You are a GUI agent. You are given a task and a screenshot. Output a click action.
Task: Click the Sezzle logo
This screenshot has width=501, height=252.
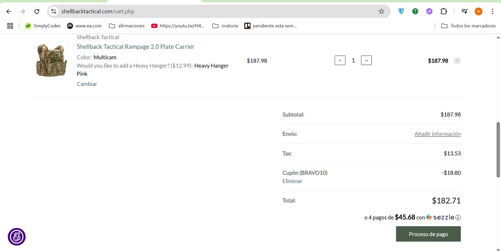(440, 217)
